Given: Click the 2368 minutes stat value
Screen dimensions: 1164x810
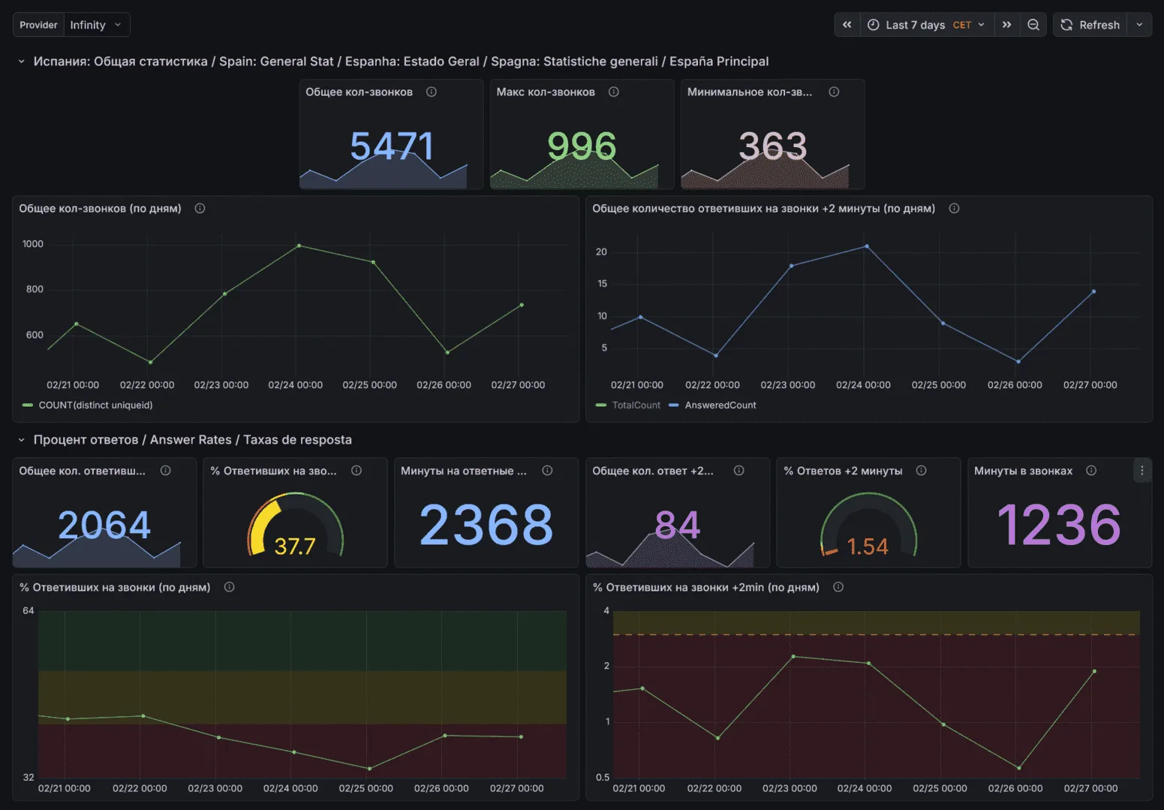Looking at the screenshot, I should click(x=486, y=524).
